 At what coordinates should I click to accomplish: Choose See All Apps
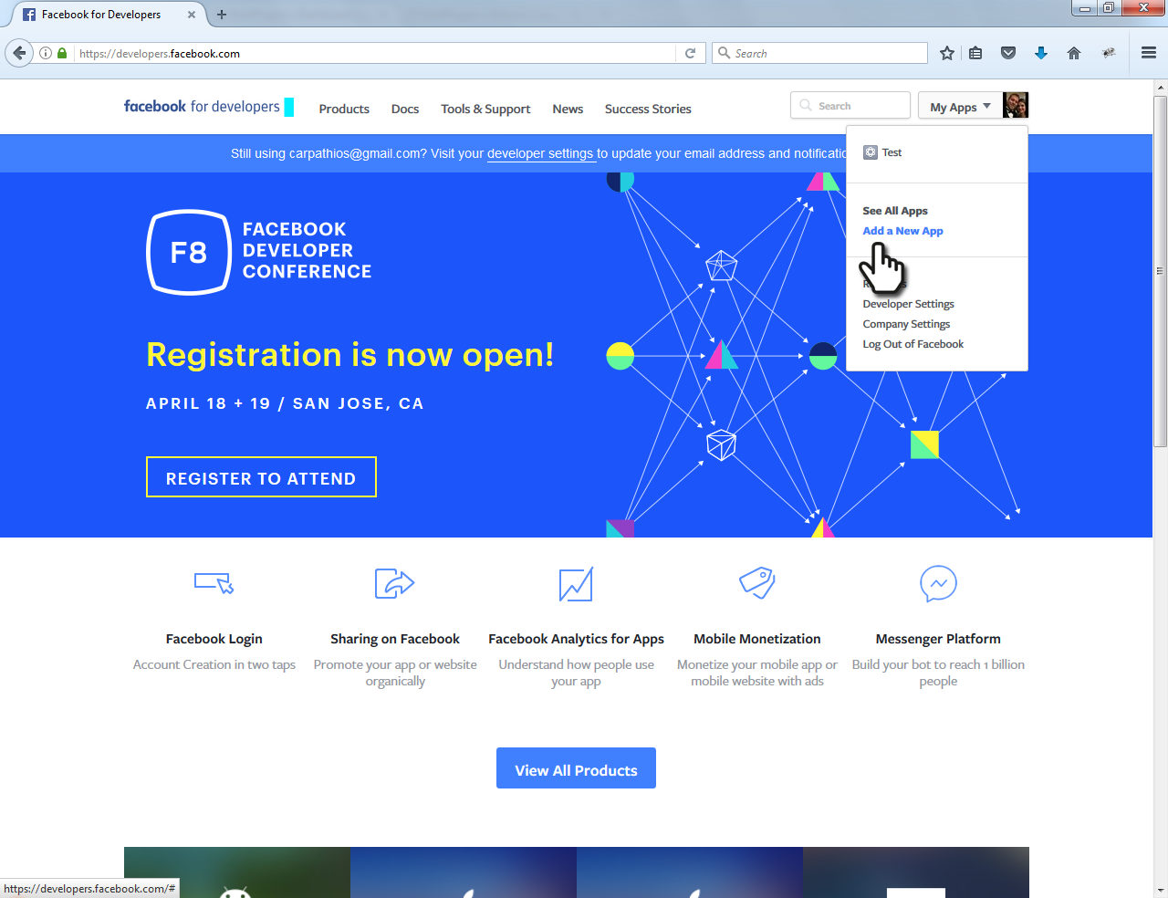tap(895, 211)
